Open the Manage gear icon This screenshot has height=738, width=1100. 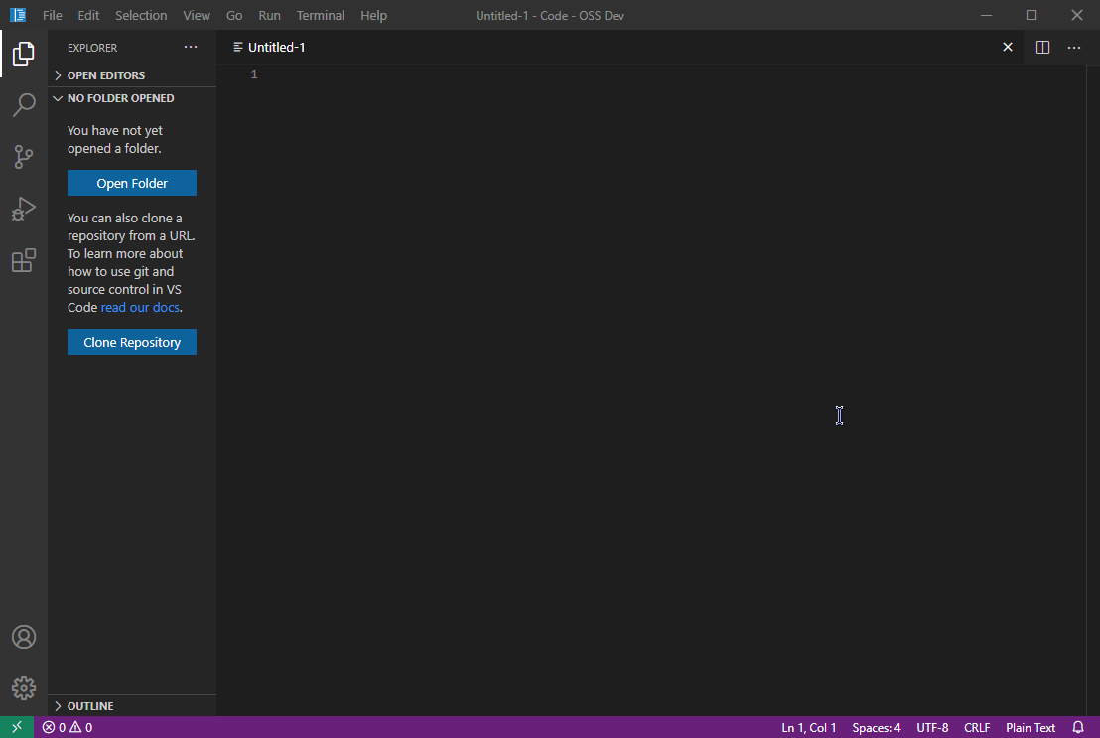coord(23,688)
